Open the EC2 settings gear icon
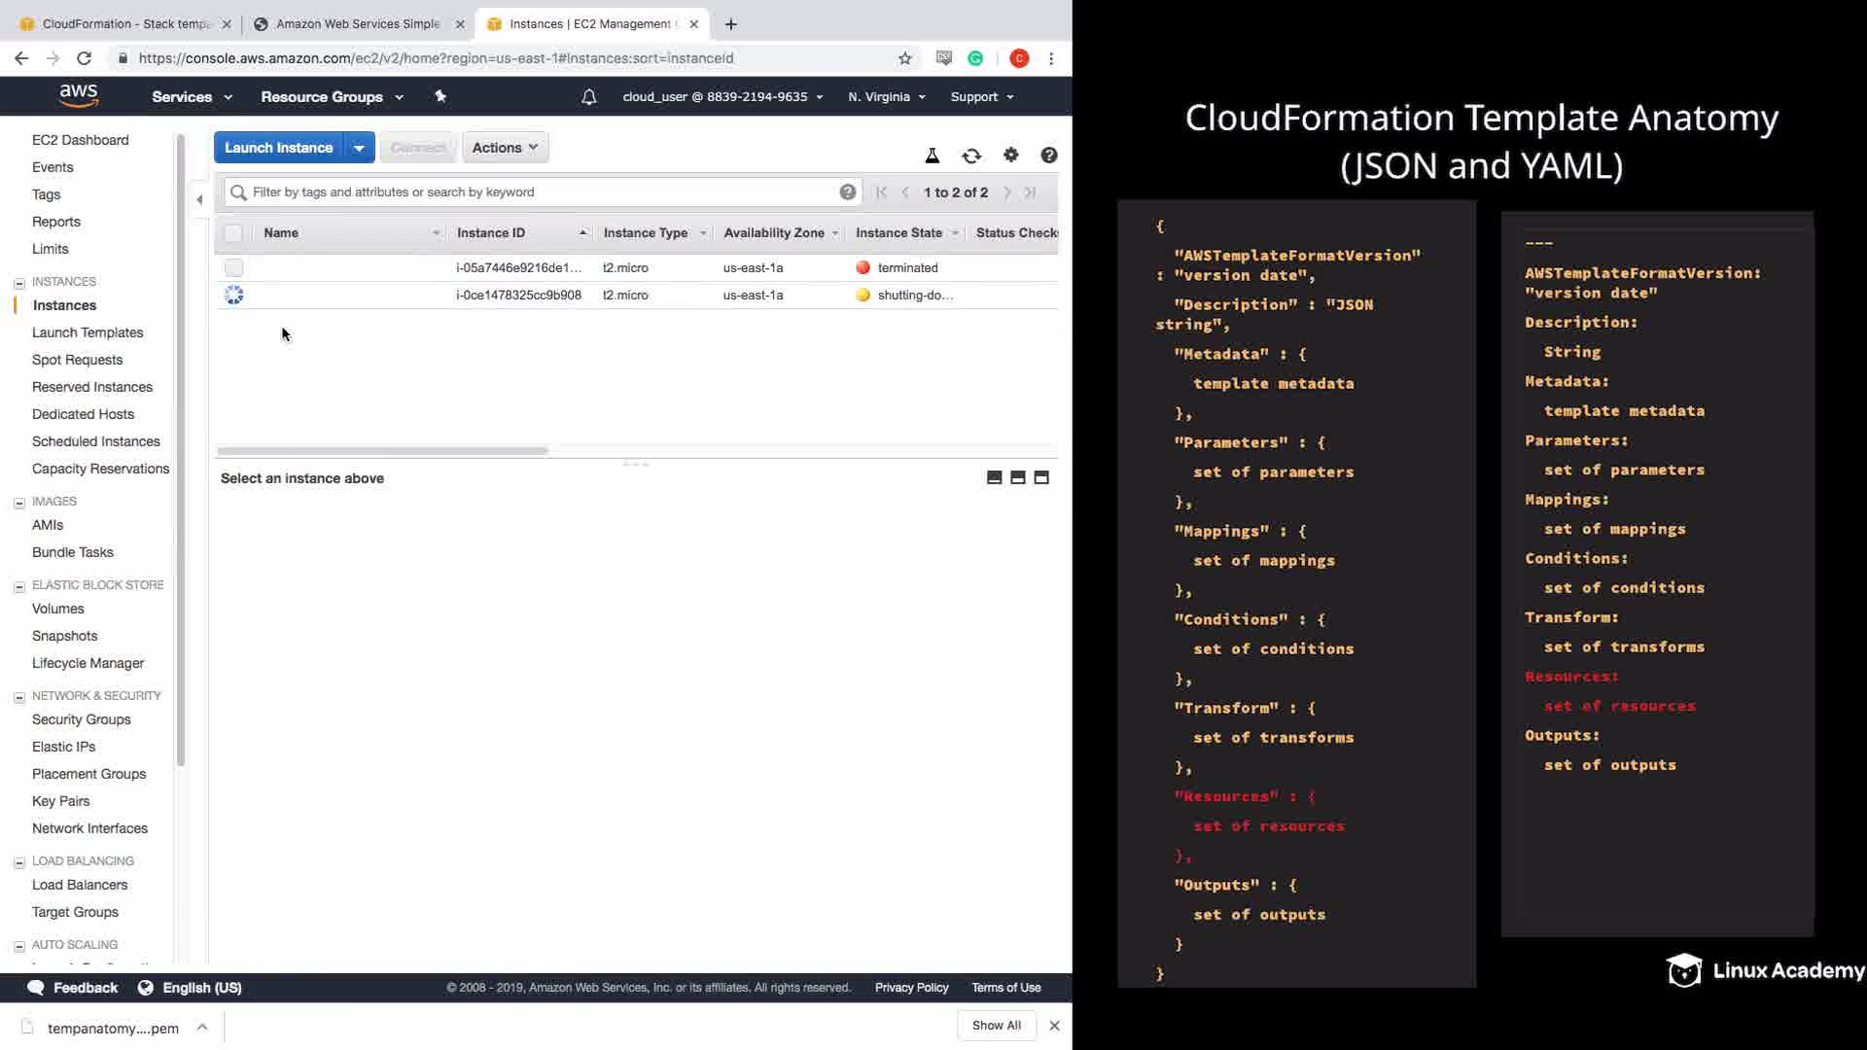 [1010, 156]
